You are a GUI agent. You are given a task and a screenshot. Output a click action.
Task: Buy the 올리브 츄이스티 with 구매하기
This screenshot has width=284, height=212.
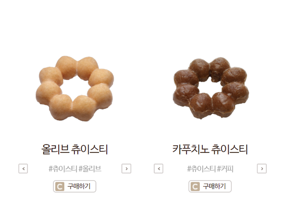coord(74,186)
